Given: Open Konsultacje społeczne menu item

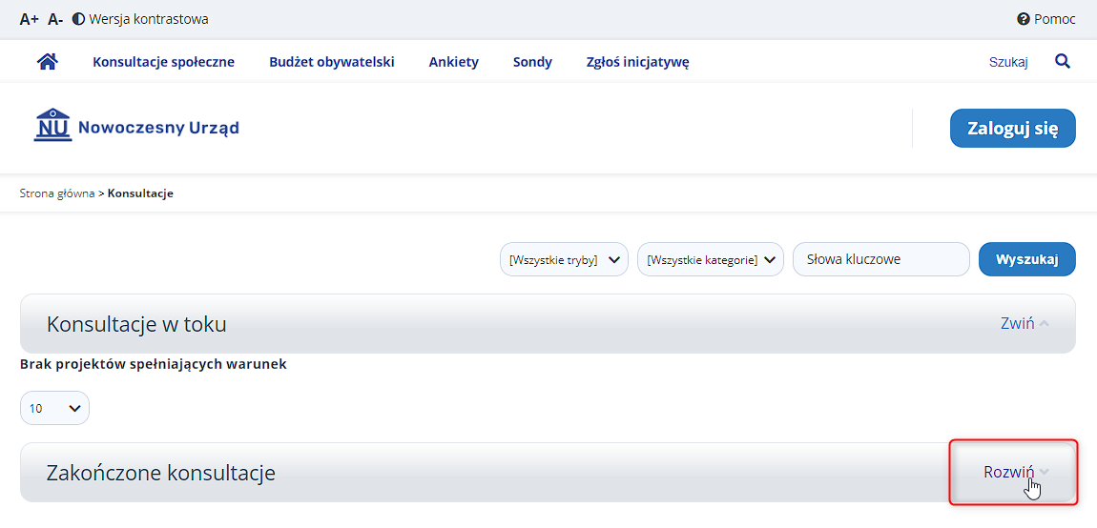Looking at the screenshot, I should [x=164, y=62].
